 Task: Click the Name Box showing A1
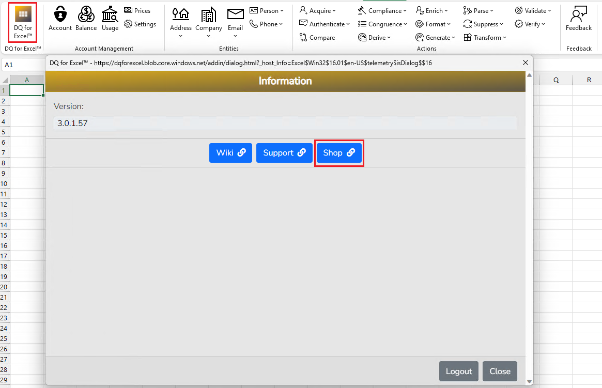click(x=22, y=65)
